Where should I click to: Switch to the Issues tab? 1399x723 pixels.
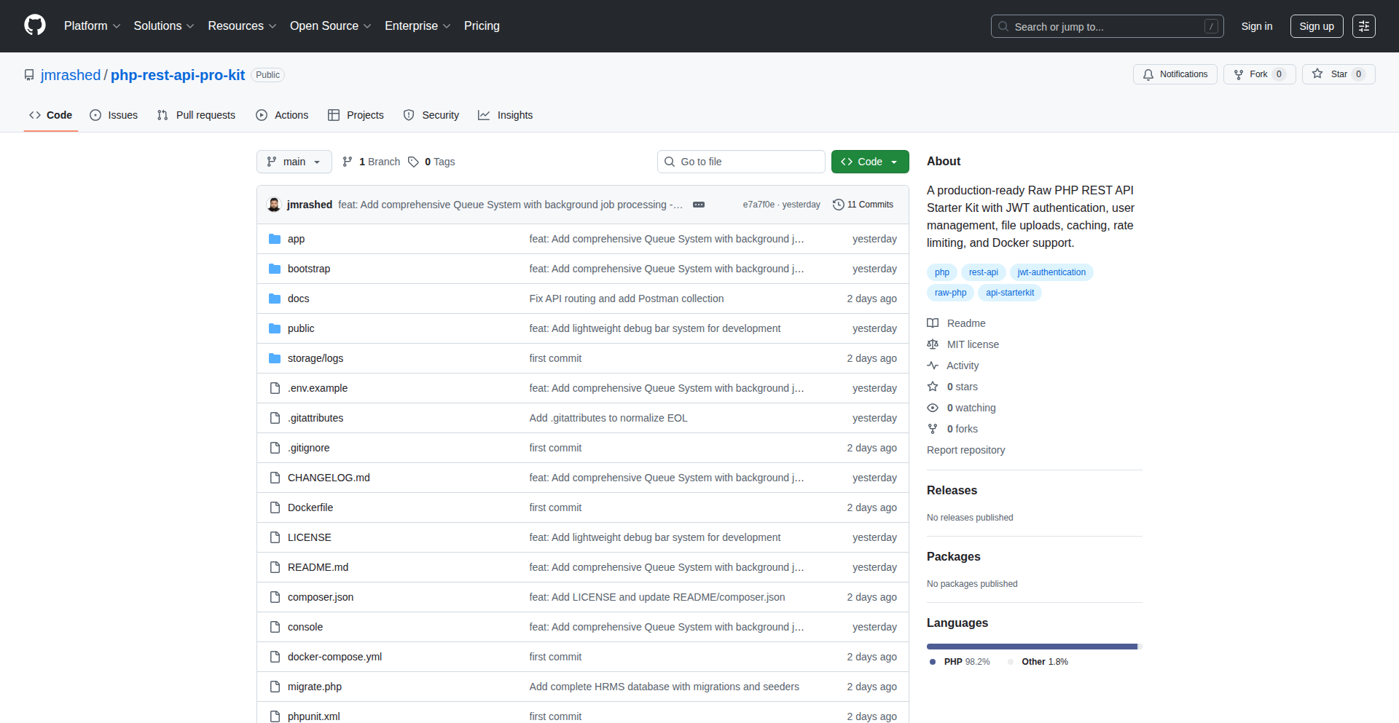[x=114, y=114]
